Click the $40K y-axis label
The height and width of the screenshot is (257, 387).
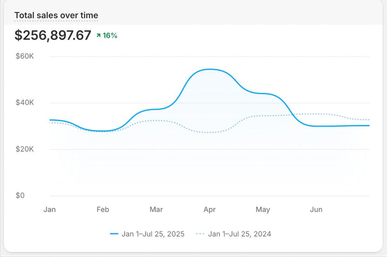(x=24, y=103)
